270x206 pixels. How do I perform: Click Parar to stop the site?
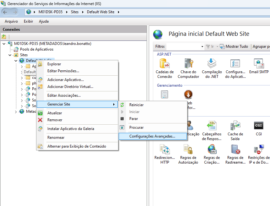point(133,119)
